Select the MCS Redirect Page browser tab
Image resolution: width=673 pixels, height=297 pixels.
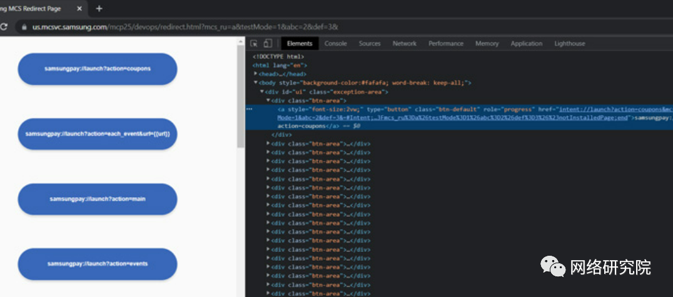pyautogui.click(x=43, y=9)
